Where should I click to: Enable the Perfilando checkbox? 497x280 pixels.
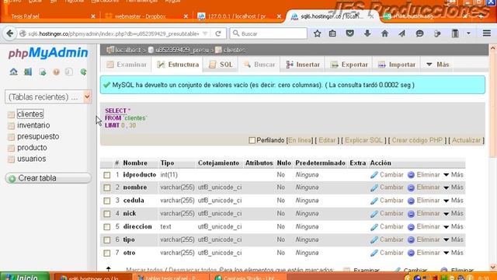pos(252,140)
